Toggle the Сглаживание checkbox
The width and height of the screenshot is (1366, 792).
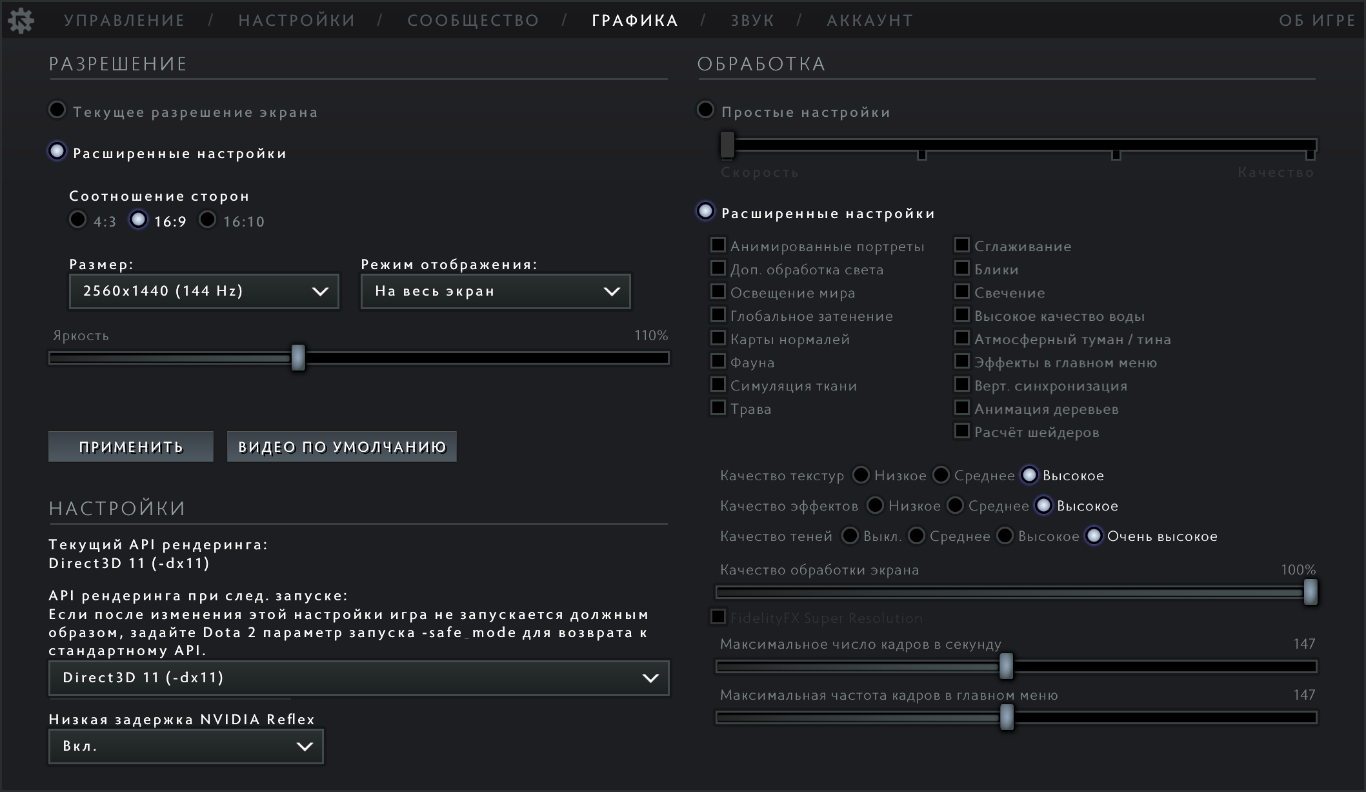[x=961, y=245]
